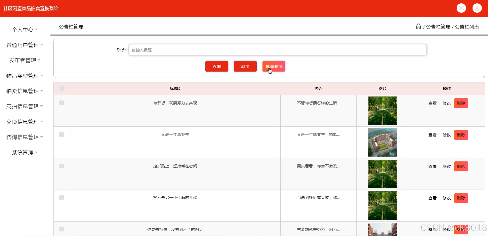Expand the 发布者管理 sidebar menu
This screenshot has height=236, width=488.
(x=25, y=60)
